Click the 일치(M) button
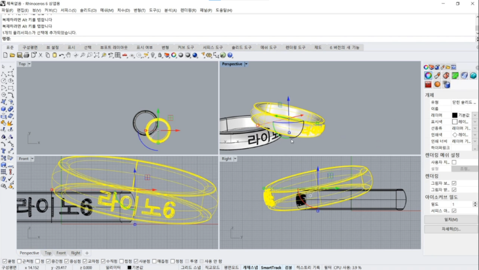The image size is (479, 270). (x=451, y=220)
